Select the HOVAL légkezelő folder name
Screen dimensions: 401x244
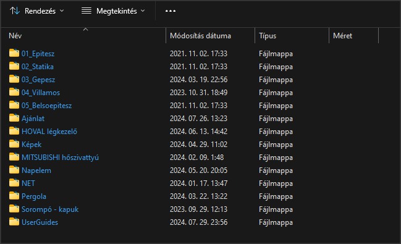[x=49, y=132]
